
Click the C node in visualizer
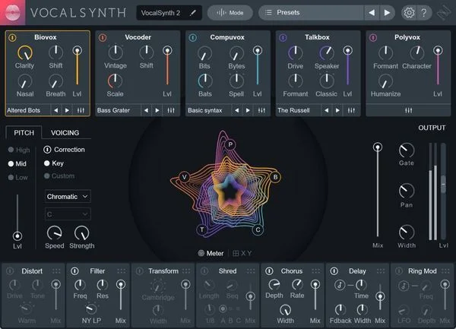coord(258,230)
